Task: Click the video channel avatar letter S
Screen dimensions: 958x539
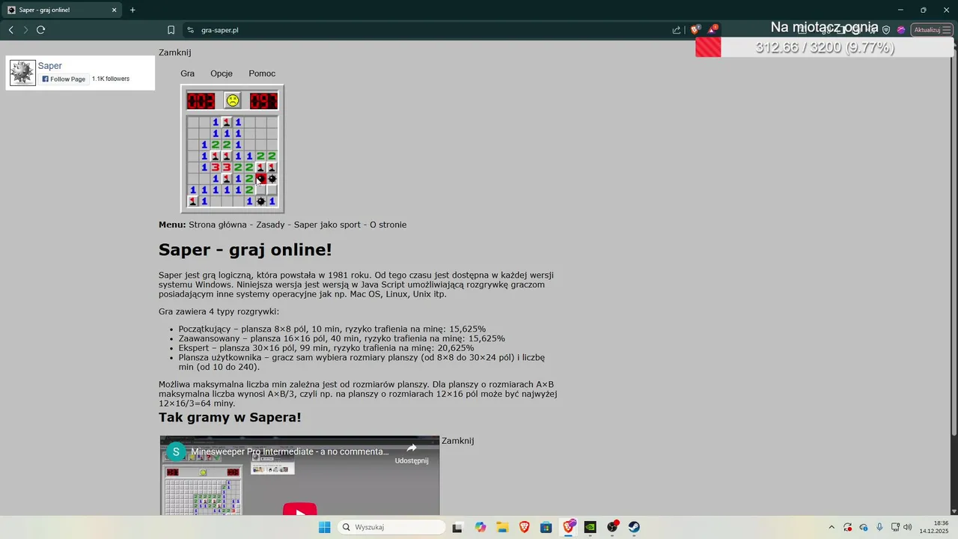Action: 176,452
